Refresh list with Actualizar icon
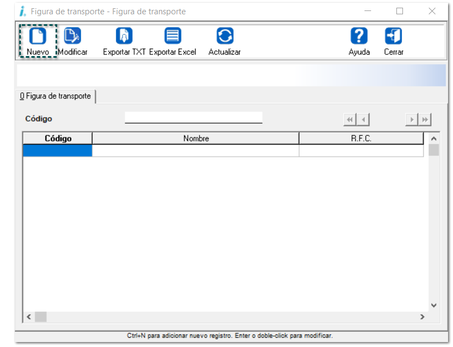This screenshot has width=453, height=347. point(224,36)
